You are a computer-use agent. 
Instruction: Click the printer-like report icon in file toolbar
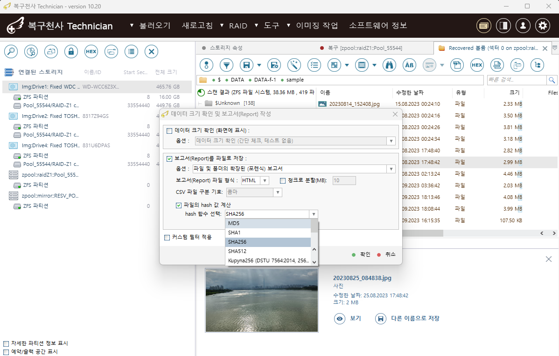[497, 65]
